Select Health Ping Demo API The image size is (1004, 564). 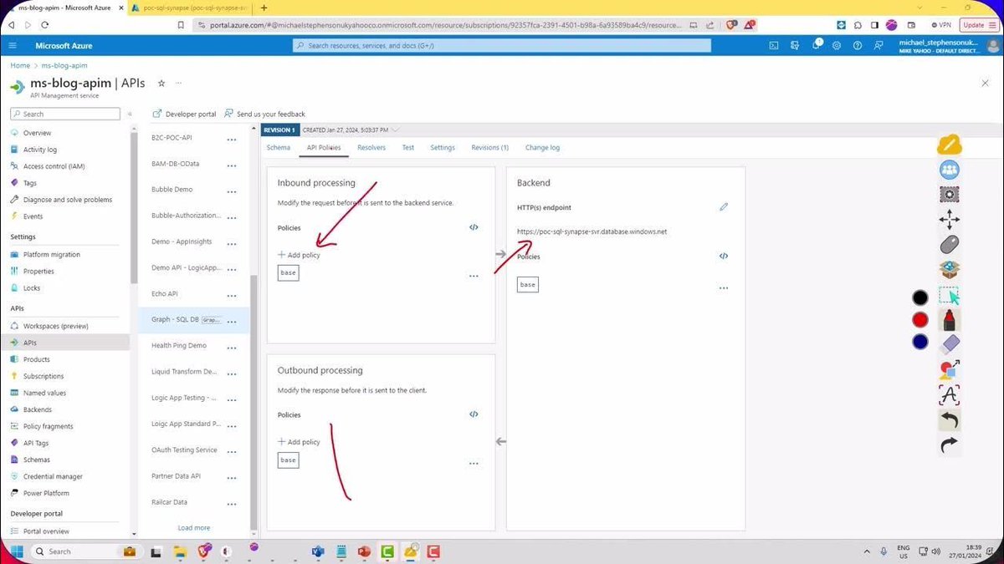[179, 345]
